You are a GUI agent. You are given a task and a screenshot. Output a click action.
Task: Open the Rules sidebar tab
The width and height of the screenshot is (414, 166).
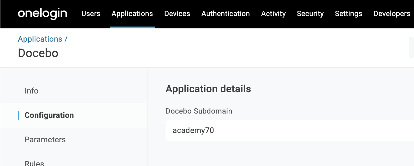(x=34, y=163)
